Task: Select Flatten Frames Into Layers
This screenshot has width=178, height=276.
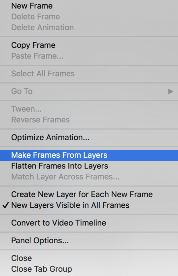Action: [59, 166]
